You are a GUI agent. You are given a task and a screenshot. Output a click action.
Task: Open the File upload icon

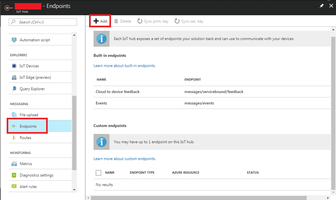click(x=14, y=115)
